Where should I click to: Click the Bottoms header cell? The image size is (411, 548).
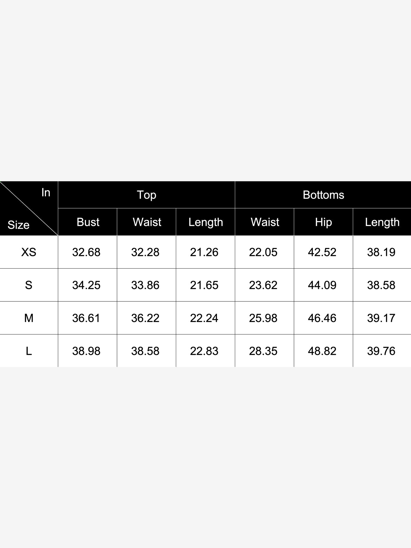coord(323,195)
